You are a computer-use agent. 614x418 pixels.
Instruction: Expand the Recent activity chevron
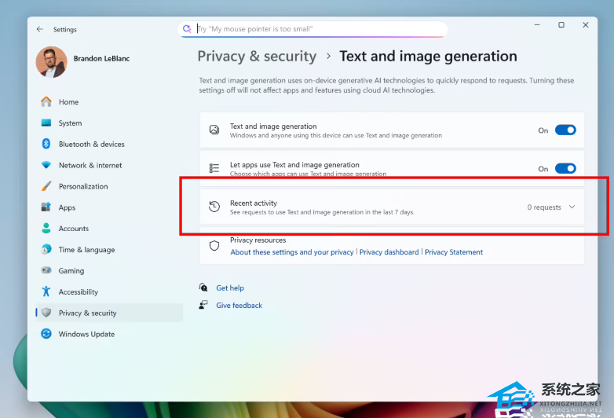(x=572, y=207)
